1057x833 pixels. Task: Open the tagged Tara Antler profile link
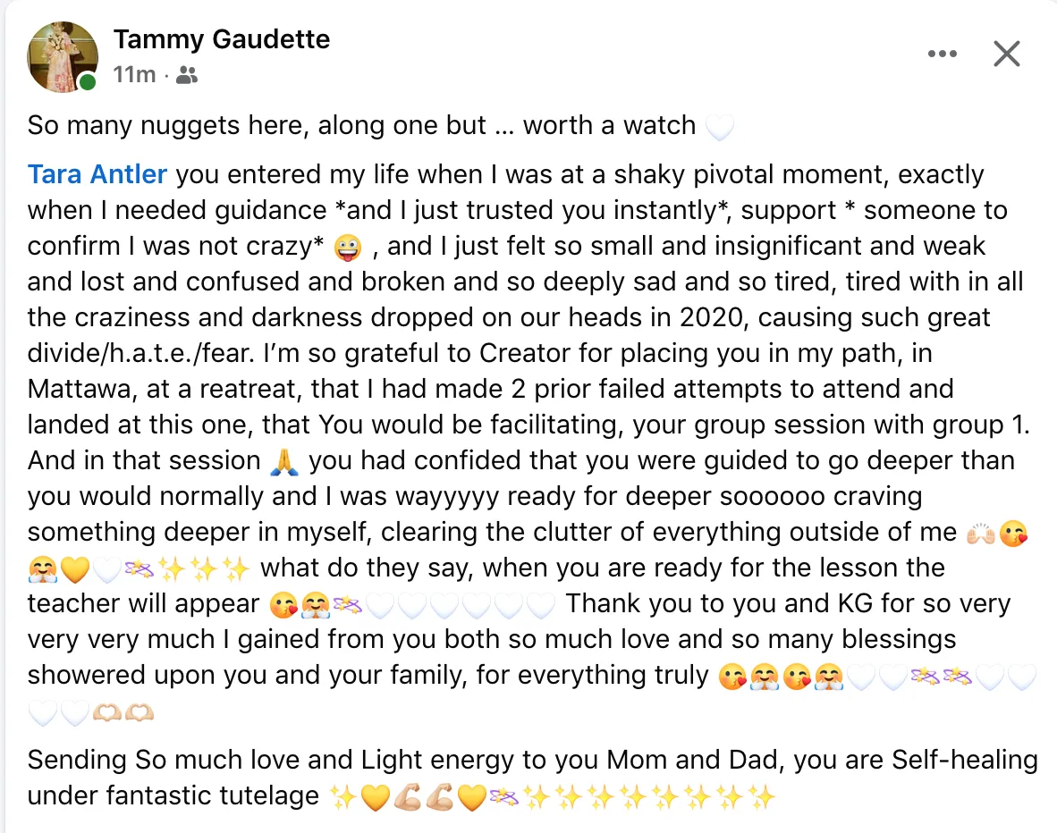point(97,174)
